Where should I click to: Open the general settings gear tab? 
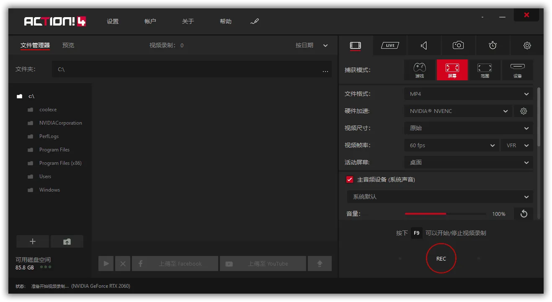pos(527,45)
